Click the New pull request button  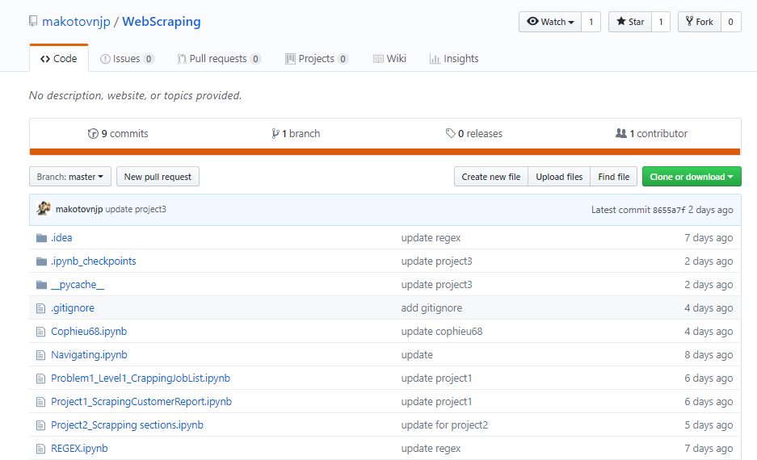click(158, 177)
